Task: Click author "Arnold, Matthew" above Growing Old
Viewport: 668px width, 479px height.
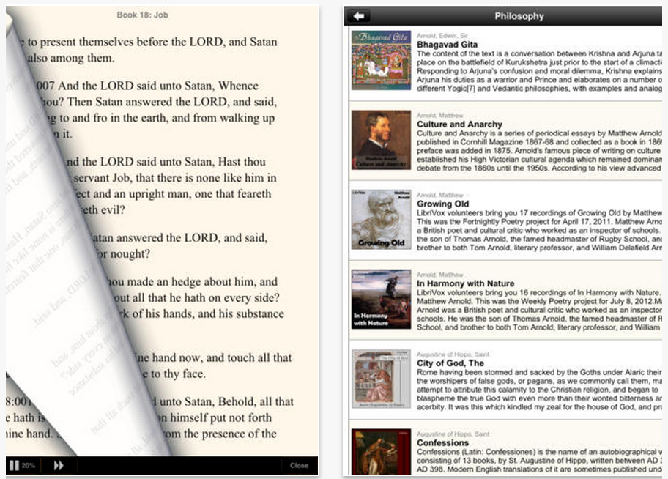Action: point(440,195)
